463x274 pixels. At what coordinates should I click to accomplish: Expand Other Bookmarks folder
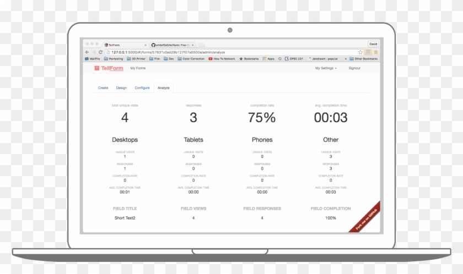click(x=364, y=58)
